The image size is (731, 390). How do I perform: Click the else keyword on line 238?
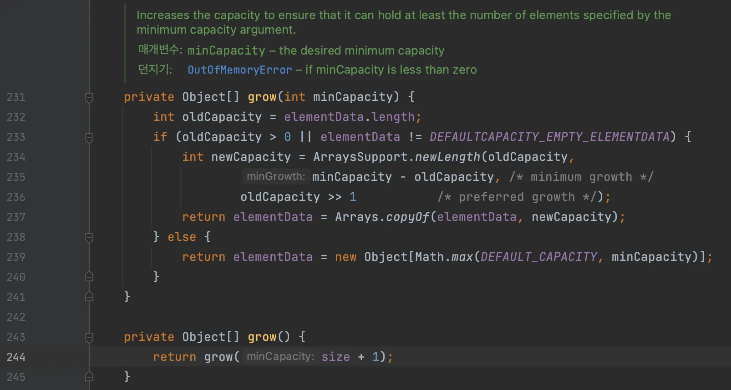(x=182, y=237)
